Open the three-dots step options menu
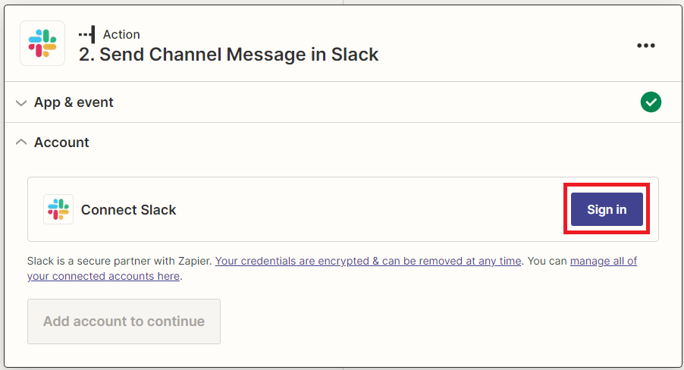The width and height of the screenshot is (684, 370). tap(645, 45)
